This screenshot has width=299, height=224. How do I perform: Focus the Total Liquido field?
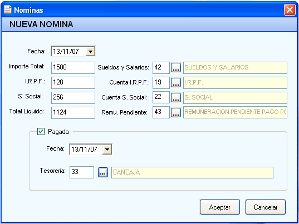click(x=73, y=113)
